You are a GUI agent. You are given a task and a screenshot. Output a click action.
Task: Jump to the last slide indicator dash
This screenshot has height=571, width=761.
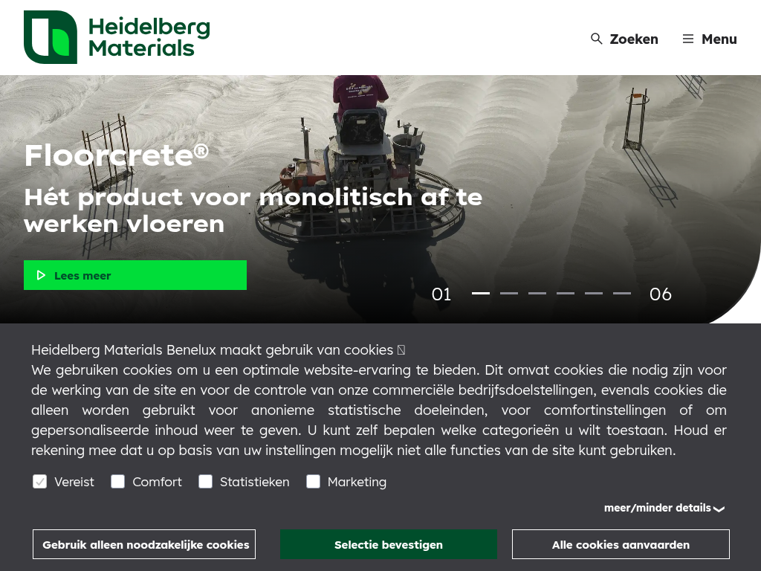click(x=622, y=293)
